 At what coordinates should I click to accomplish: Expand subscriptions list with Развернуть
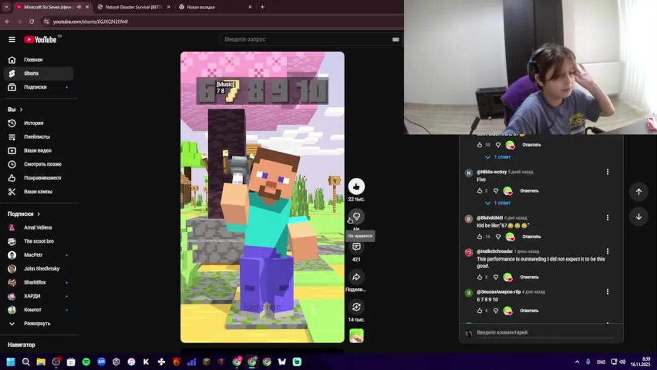(39, 324)
